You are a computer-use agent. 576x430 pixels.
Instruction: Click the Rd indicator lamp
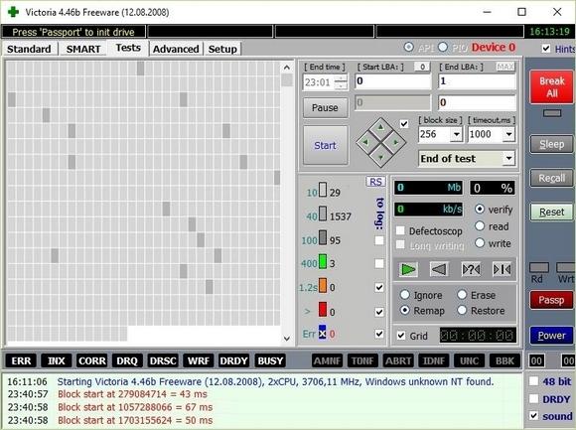pos(539,267)
